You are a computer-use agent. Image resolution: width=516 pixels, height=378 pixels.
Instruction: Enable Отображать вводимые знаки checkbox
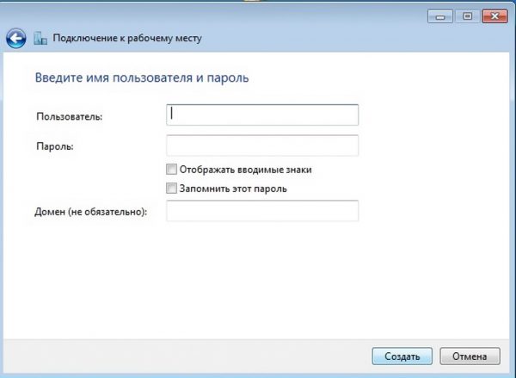171,170
